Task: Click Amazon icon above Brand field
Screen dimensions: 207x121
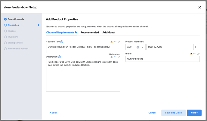Action: click(x=191, y=54)
